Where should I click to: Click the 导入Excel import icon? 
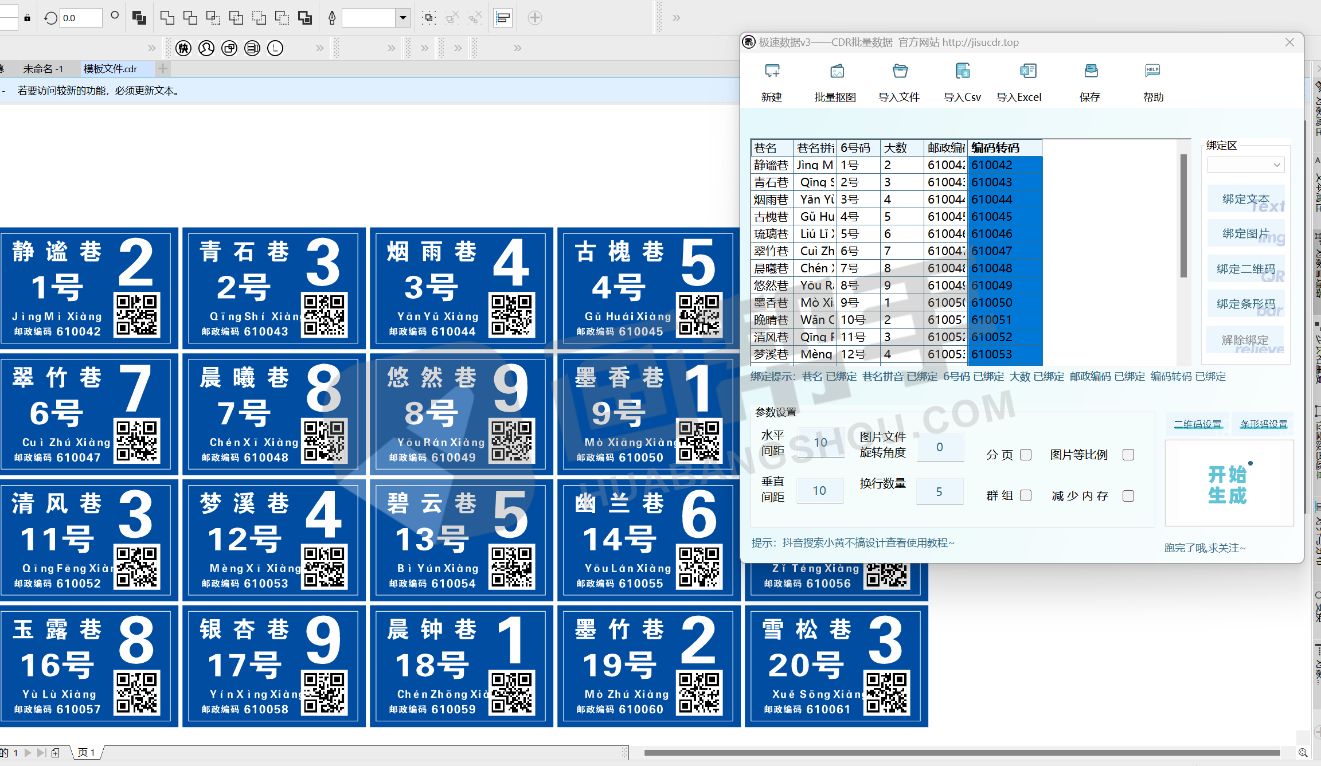point(1027,72)
